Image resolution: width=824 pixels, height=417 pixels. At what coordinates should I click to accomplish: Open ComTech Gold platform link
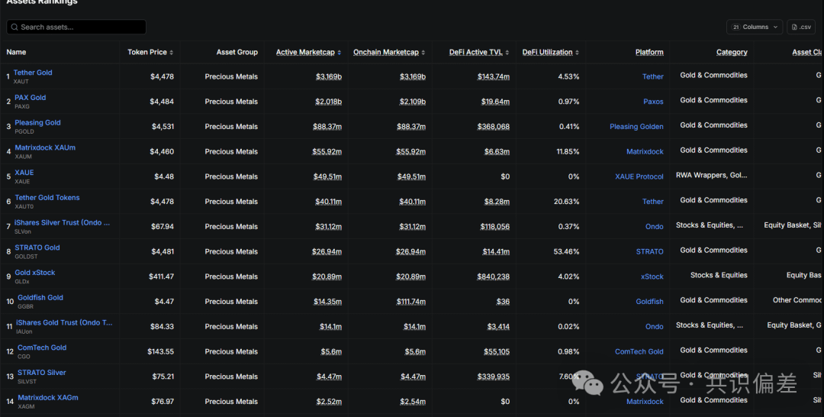(639, 351)
